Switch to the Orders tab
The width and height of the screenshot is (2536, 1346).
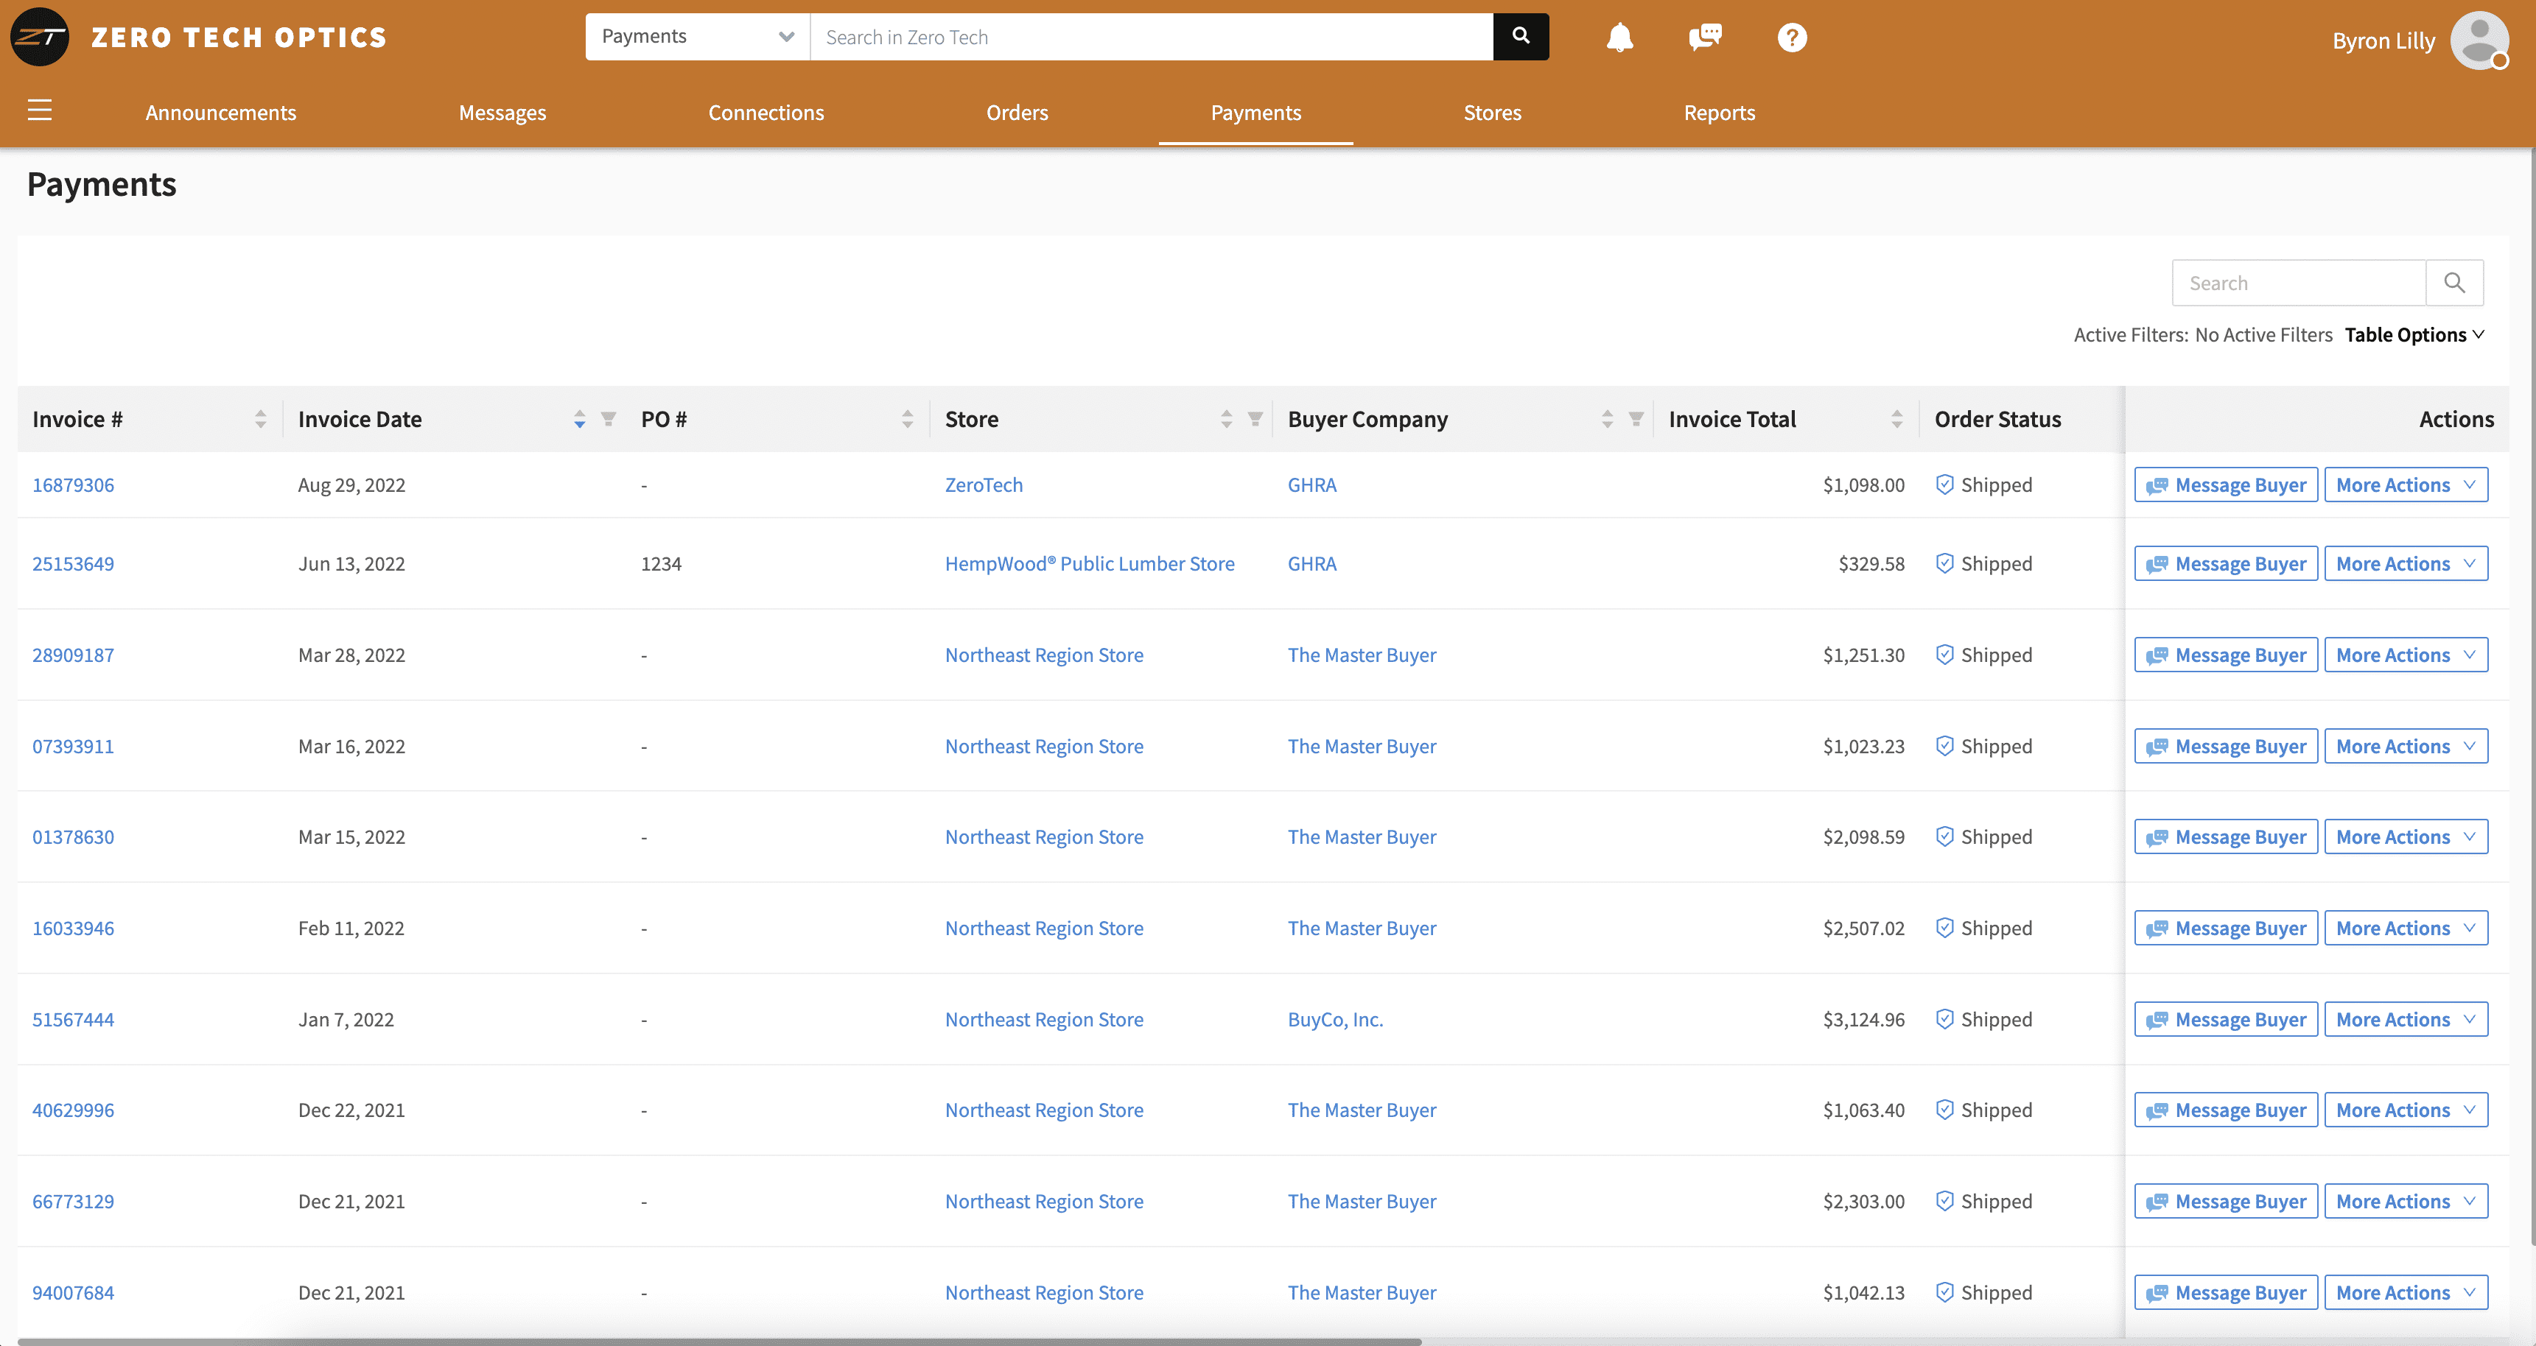[1017, 112]
